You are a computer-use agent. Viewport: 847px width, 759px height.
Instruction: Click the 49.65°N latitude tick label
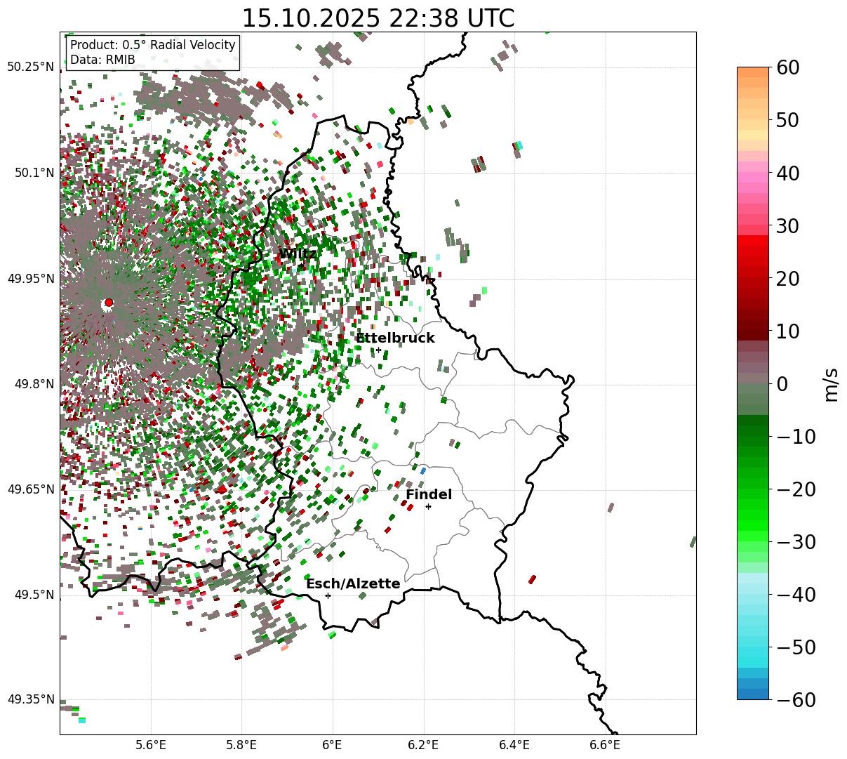(x=31, y=489)
